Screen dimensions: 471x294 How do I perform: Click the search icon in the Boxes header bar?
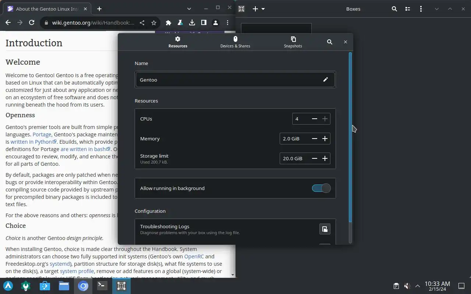(394, 9)
